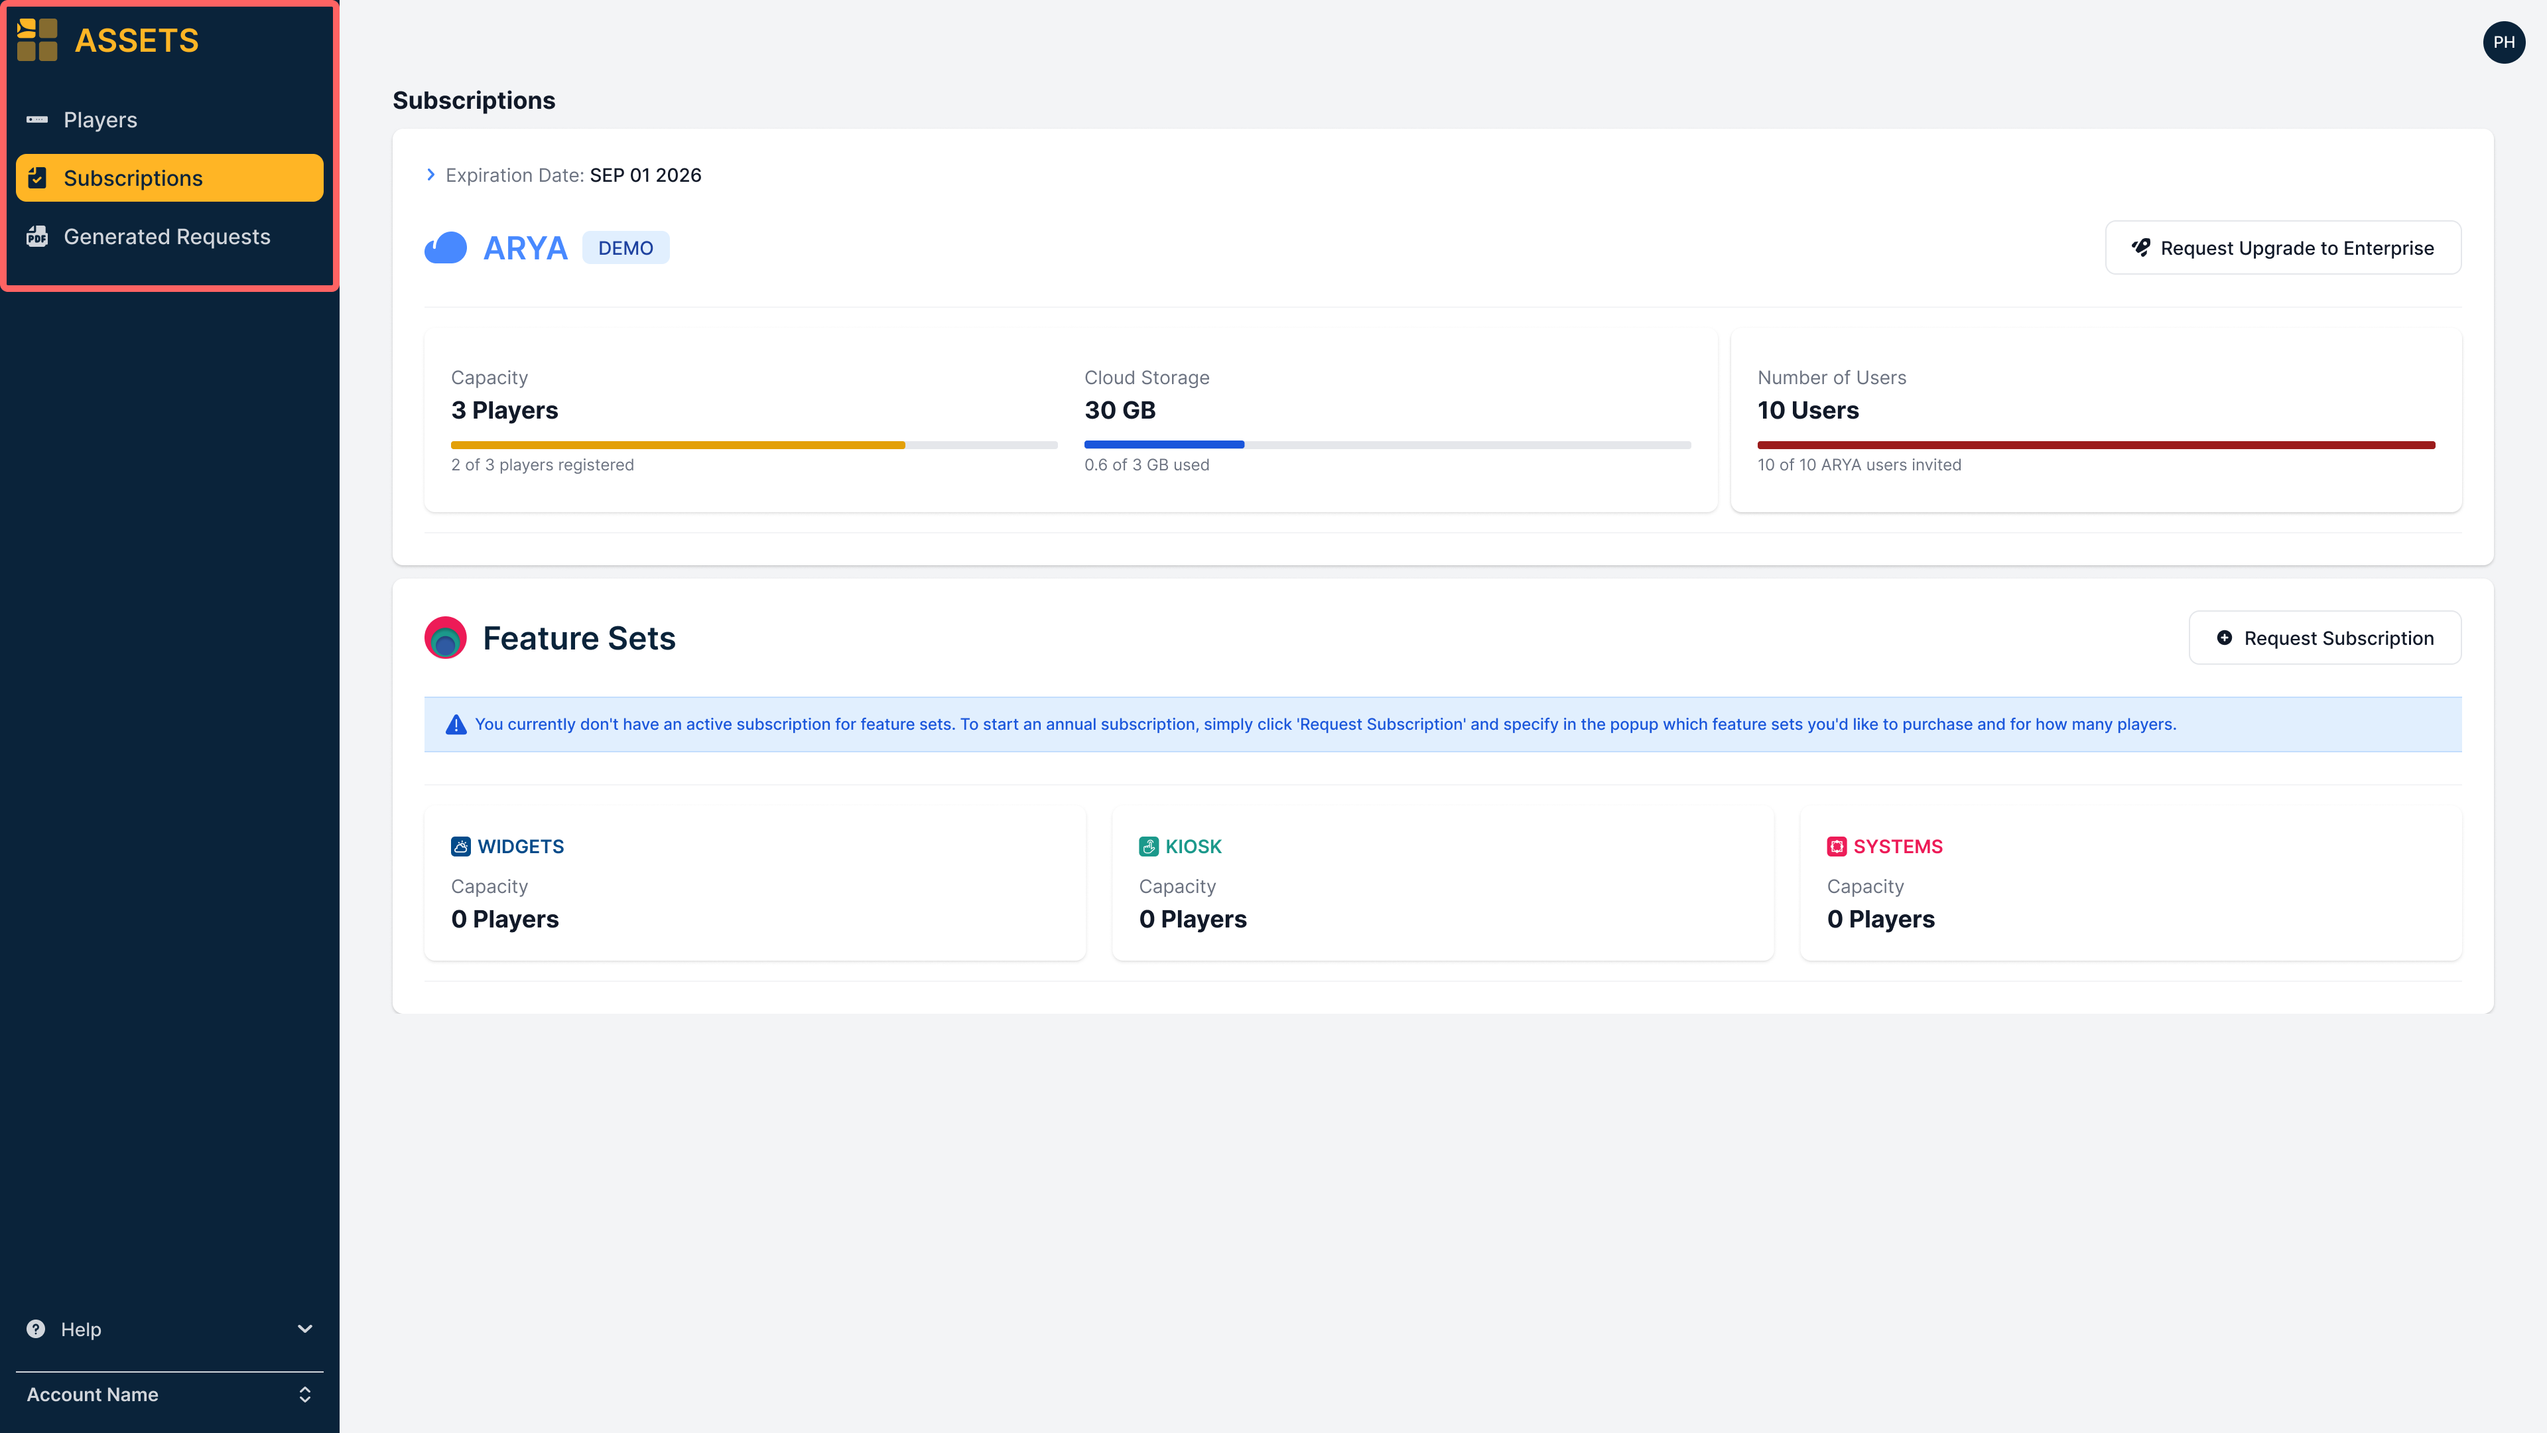Click the Number of Users label
Viewport: 2547px width, 1433px height.
[x=1832, y=377]
